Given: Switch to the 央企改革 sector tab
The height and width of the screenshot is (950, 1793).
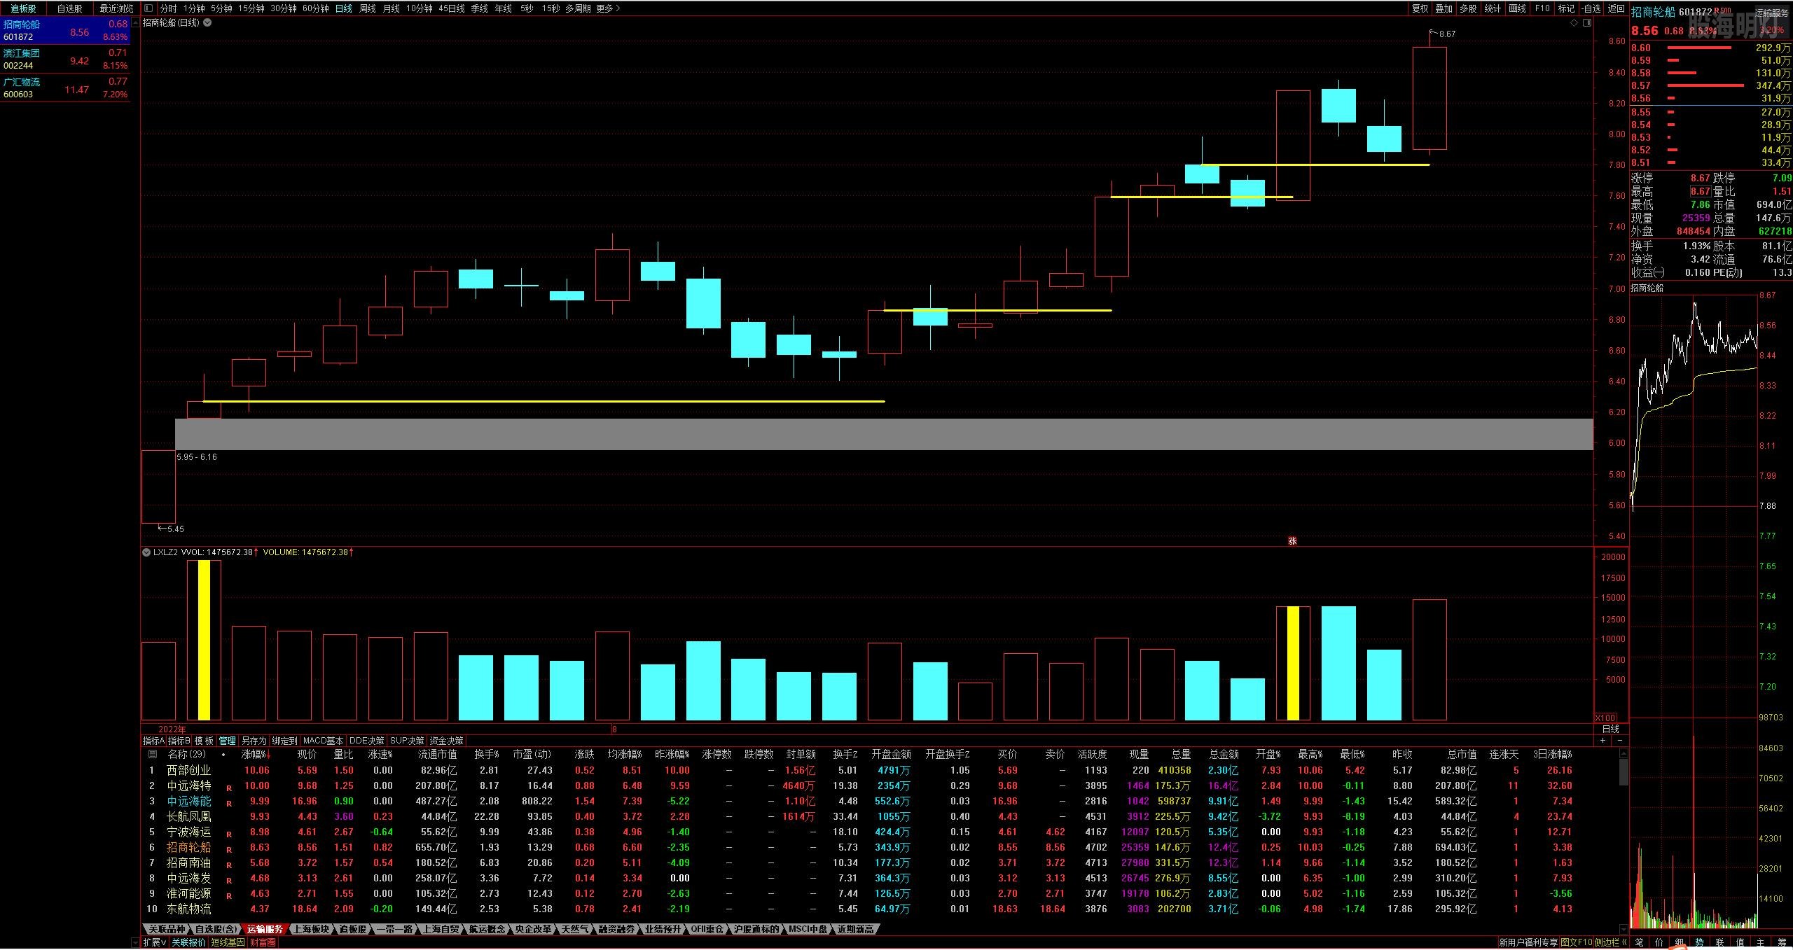Looking at the screenshot, I should (x=533, y=929).
